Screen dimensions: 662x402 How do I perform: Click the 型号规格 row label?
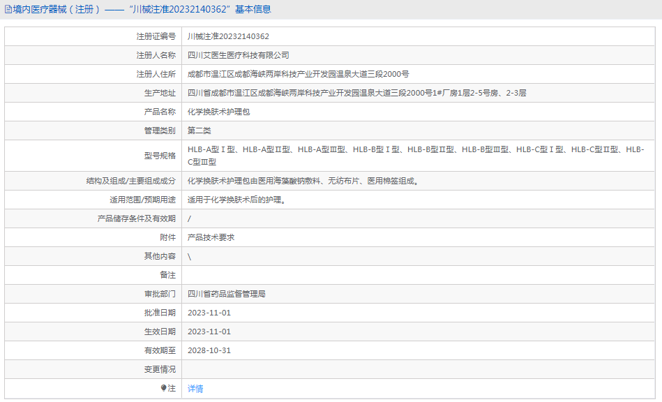(x=160, y=156)
